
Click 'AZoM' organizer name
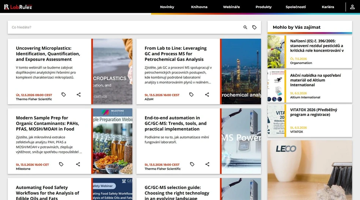pyautogui.click(x=149, y=99)
